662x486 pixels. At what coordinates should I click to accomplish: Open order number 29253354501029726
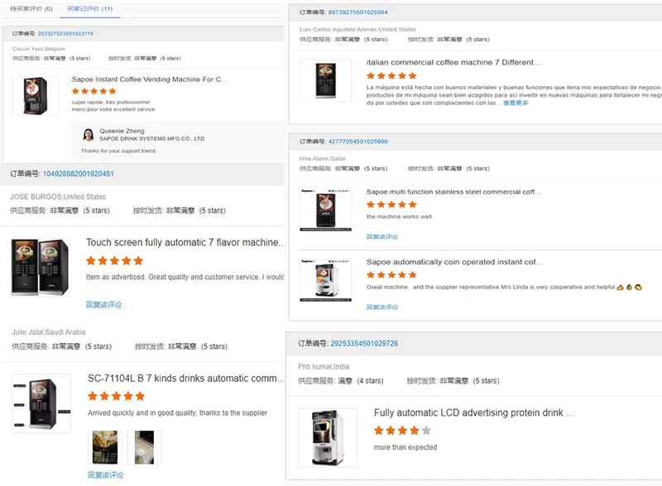pos(364,343)
